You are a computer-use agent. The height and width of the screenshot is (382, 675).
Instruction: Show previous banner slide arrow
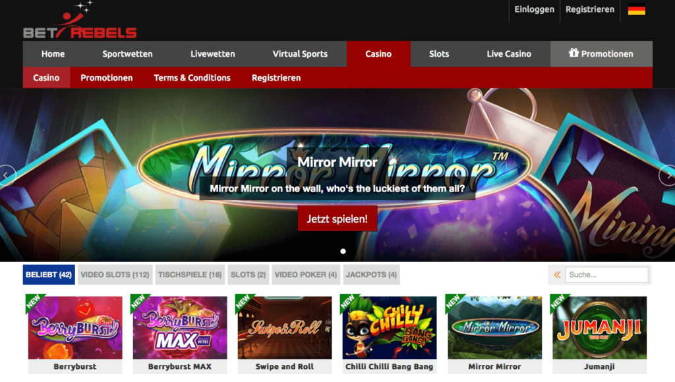7,175
